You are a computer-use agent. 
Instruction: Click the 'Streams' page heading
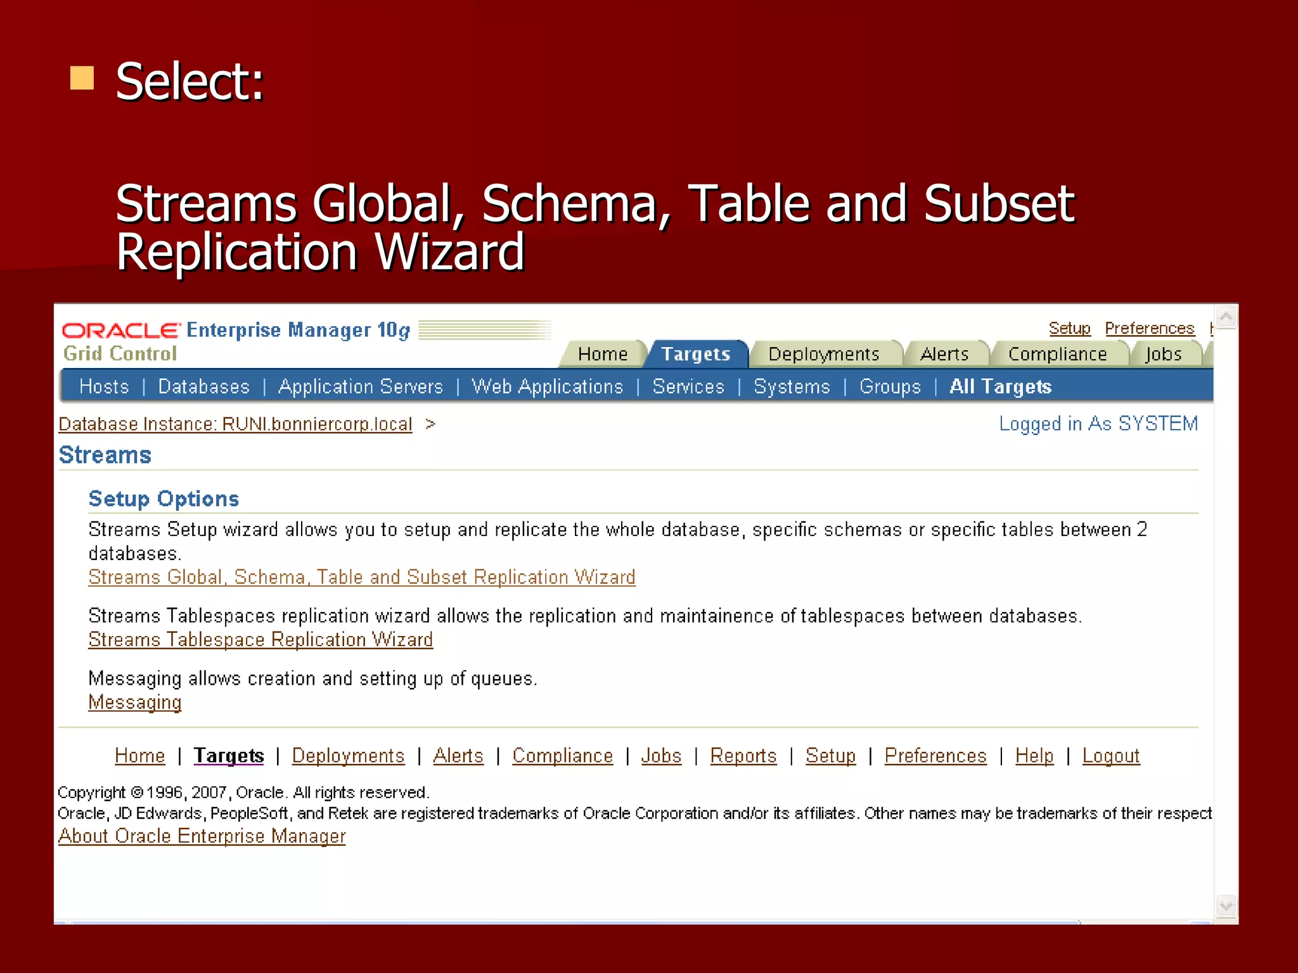pyautogui.click(x=105, y=455)
